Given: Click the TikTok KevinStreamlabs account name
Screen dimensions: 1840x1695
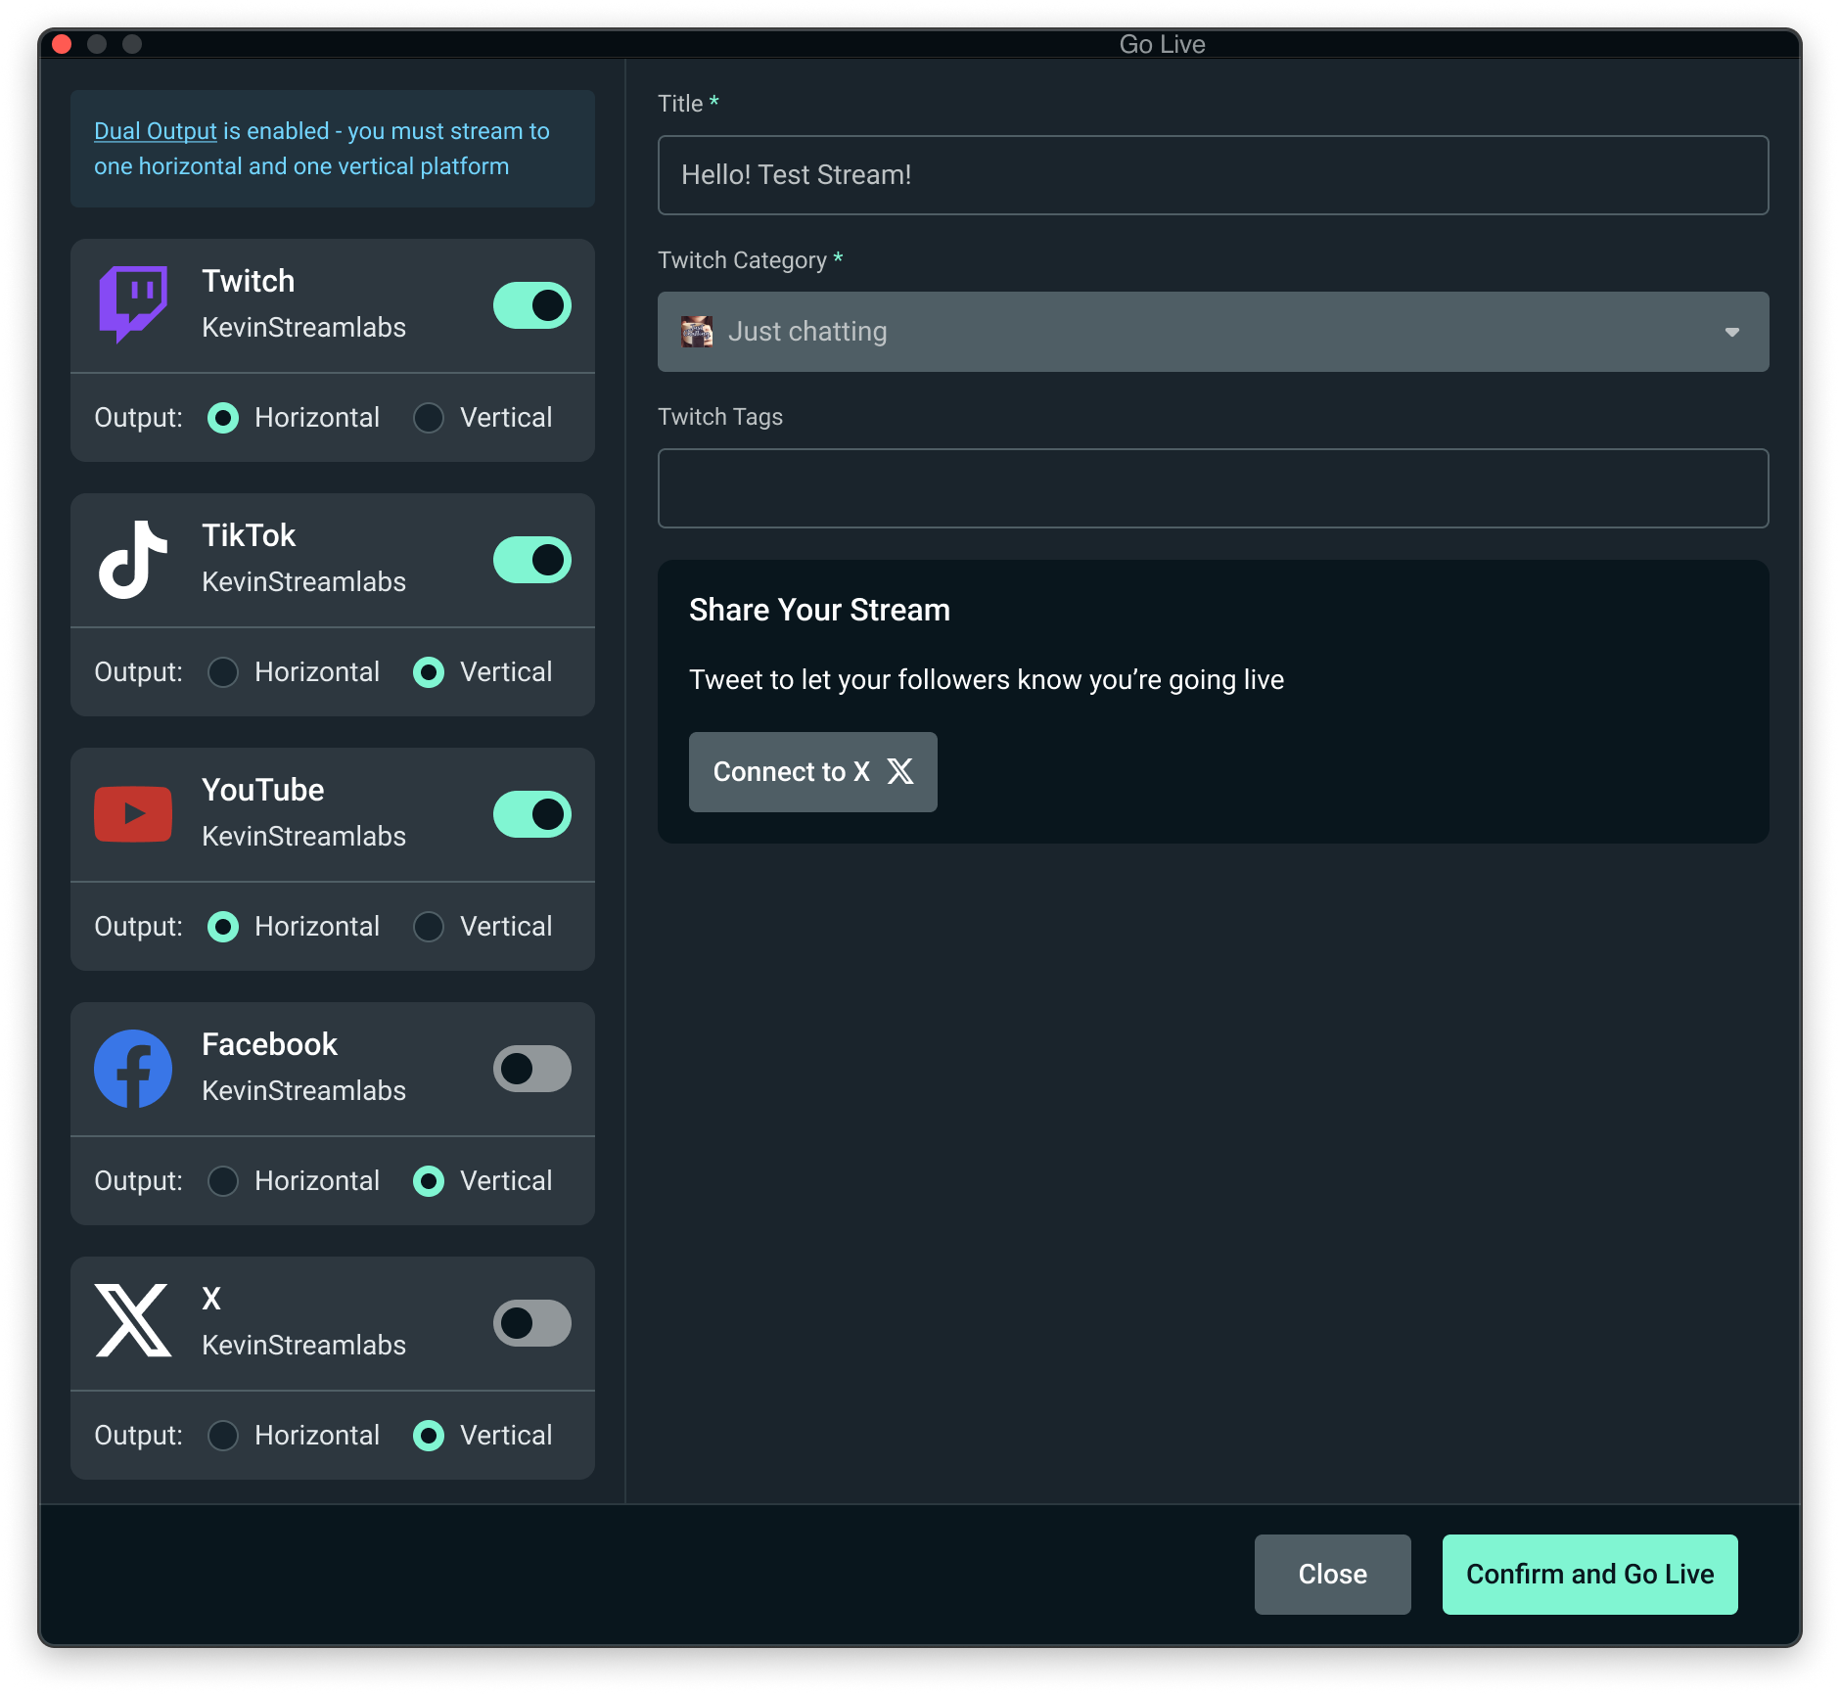Looking at the screenshot, I should coord(303,582).
